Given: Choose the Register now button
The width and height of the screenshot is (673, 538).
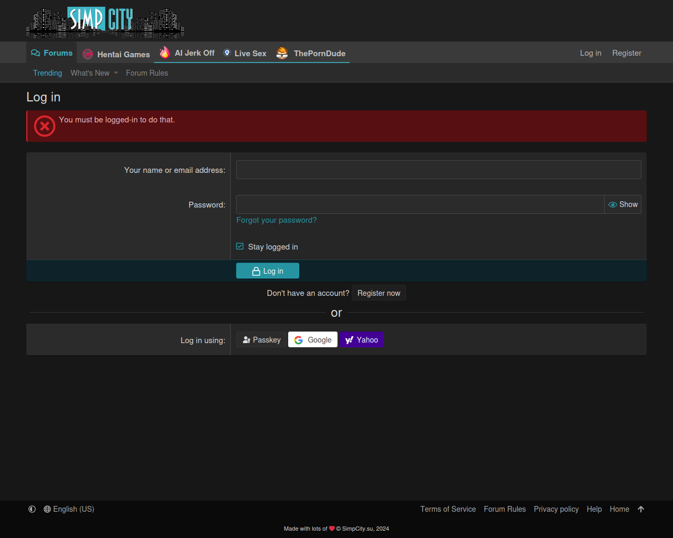Looking at the screenshot, I should [x=379, y=293].
